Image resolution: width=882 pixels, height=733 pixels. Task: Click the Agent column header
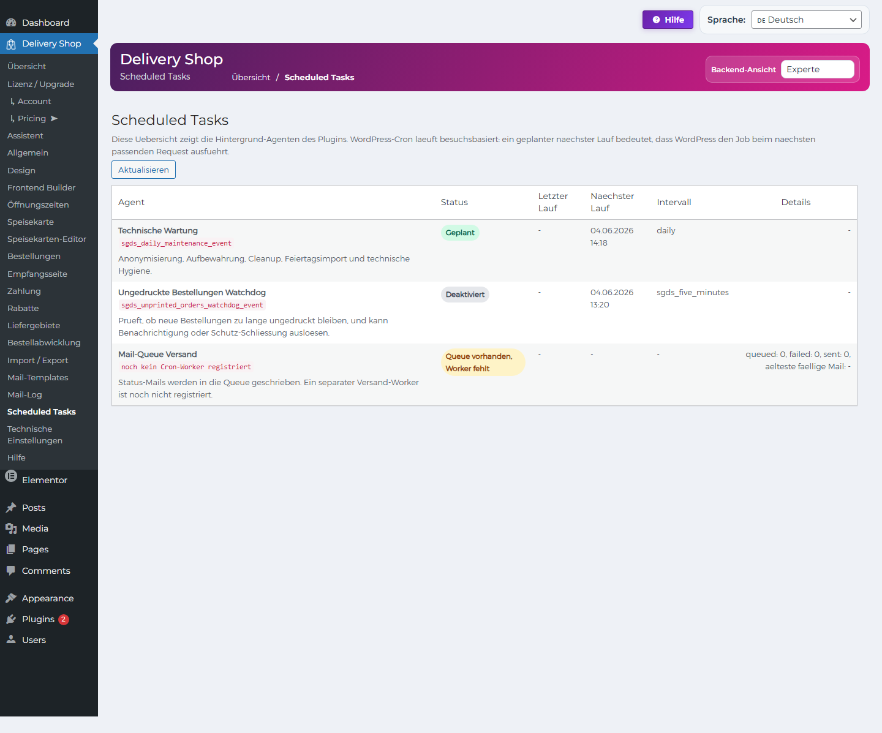tap(131, 202)
